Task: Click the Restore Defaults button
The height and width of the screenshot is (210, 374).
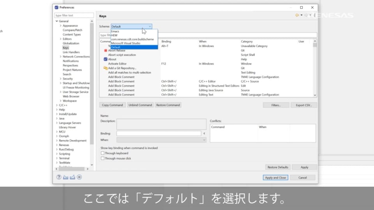Action: click(x=277, y=167)
